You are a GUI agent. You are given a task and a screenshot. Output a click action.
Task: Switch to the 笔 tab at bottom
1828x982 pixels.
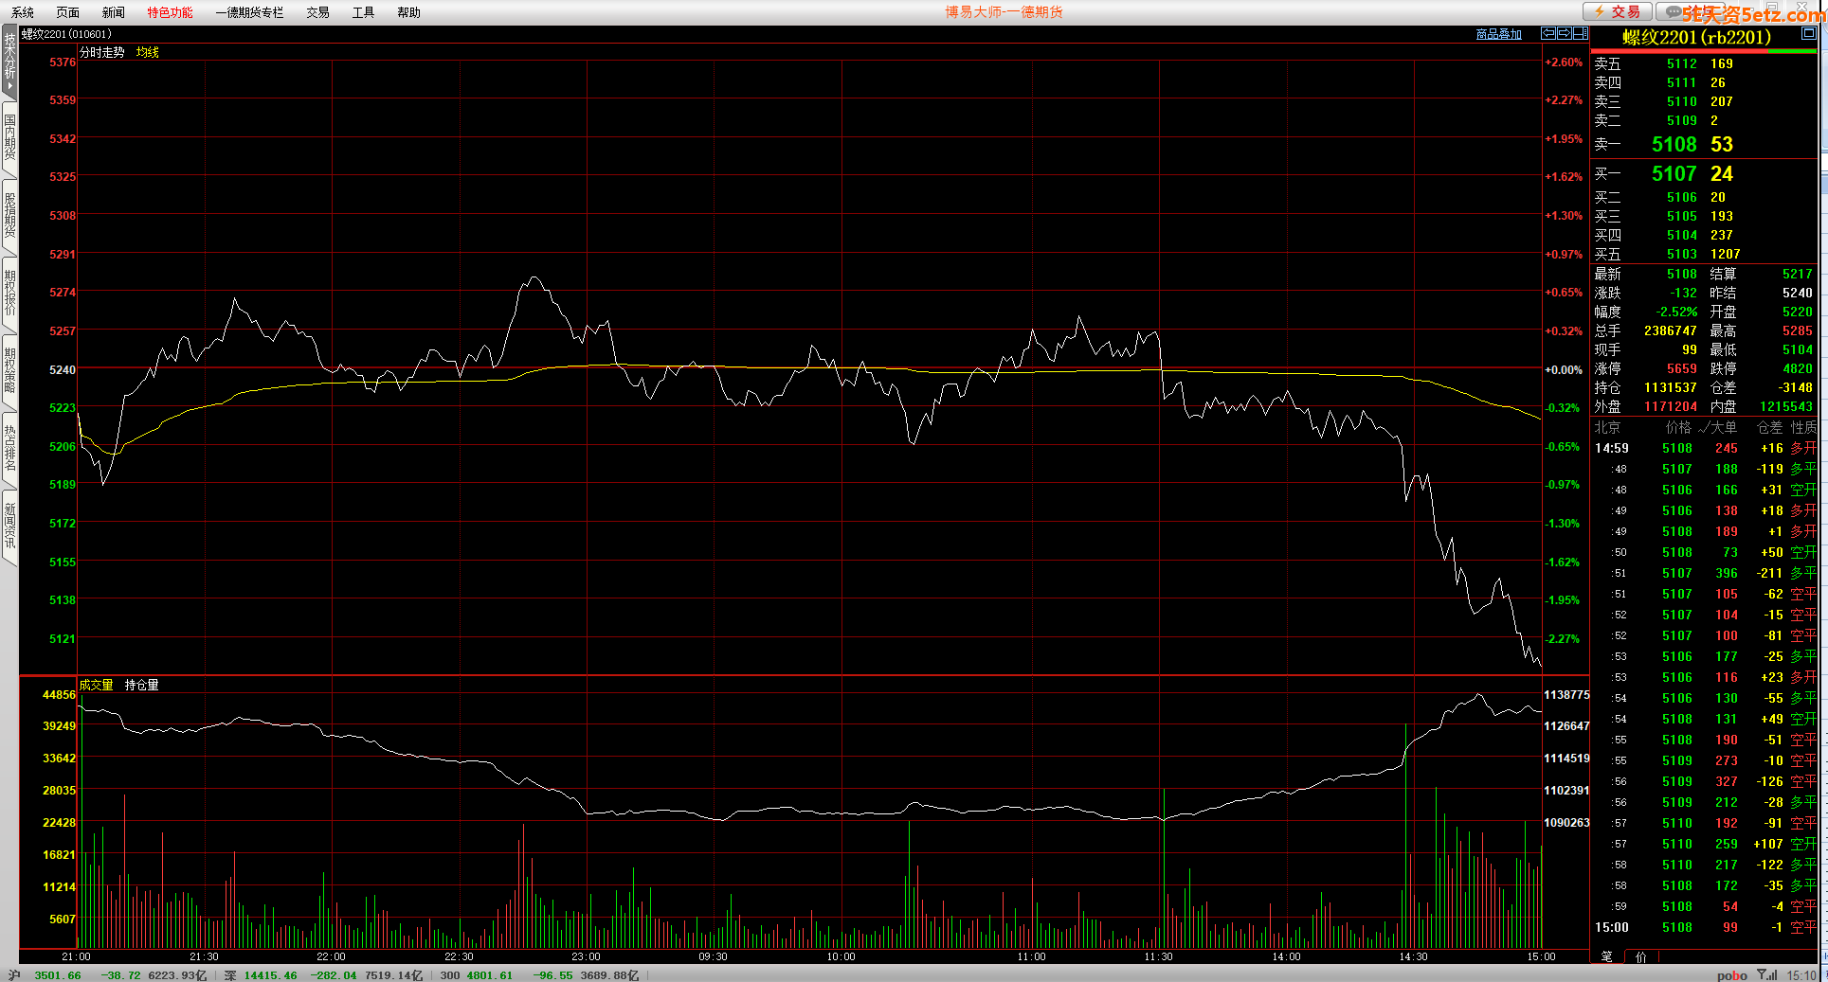coord(1607,956)
